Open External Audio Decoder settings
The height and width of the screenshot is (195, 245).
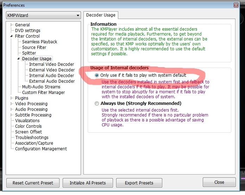tap(52, 81)
